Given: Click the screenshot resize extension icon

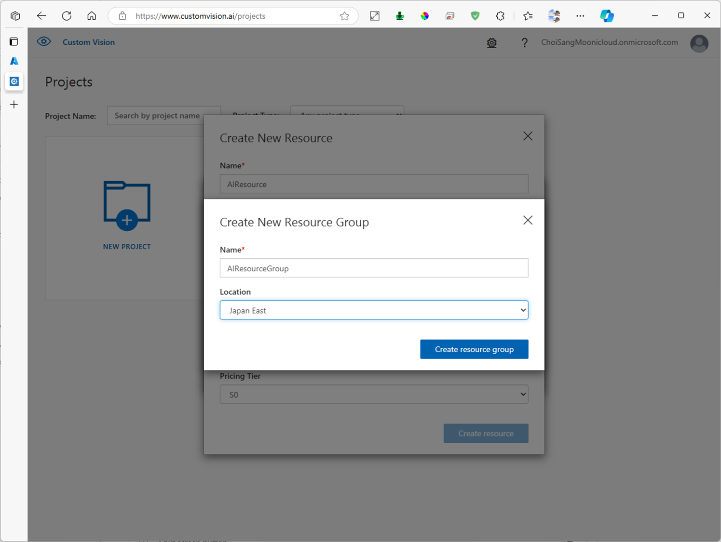Looking at the screenshot, I should [375, 16].
